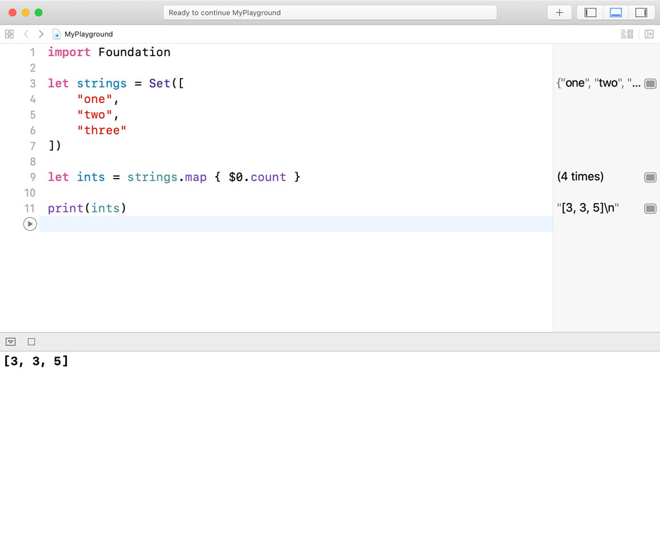The height and width of the screenshot is (553, 660).
Task: Place cursor in the highlighted empty line 12
Action: [x=296, y=224]
